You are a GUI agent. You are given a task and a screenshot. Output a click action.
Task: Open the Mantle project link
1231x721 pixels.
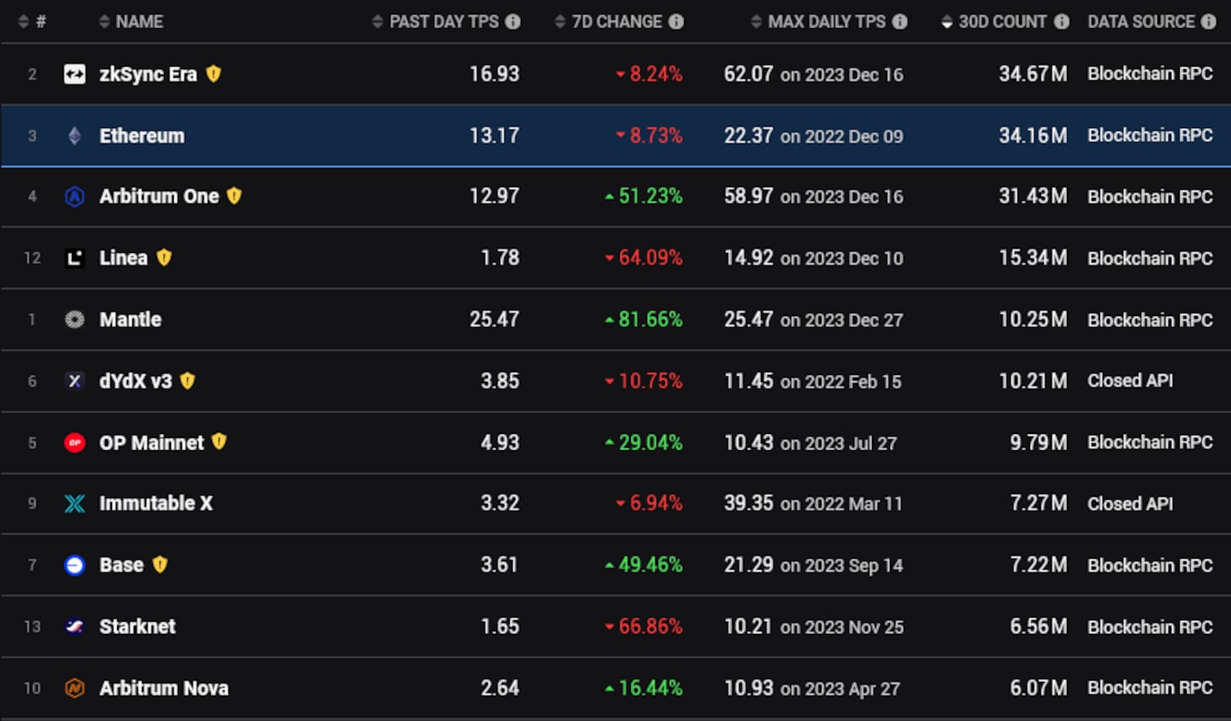(130, 319)
